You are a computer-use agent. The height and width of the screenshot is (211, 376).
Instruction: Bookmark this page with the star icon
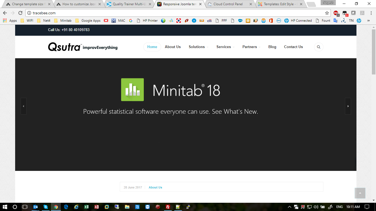coord(327,13)
